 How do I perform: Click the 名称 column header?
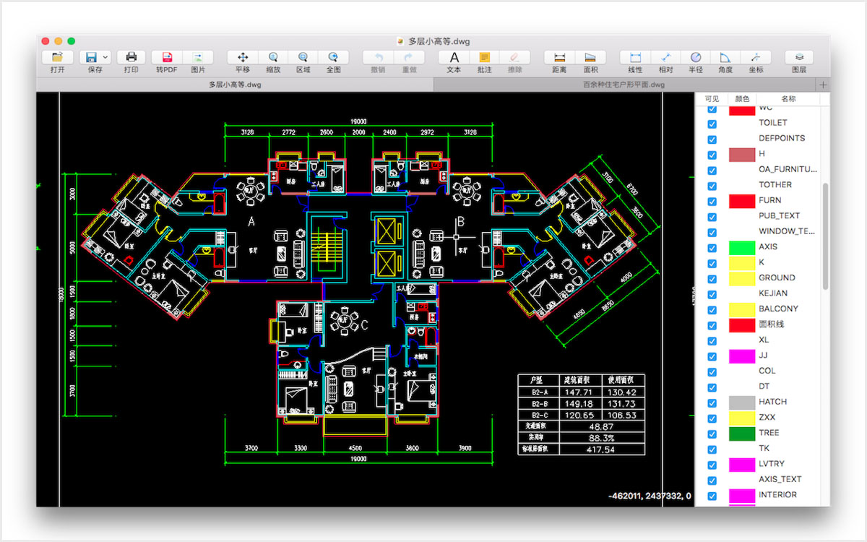(788, 99)
